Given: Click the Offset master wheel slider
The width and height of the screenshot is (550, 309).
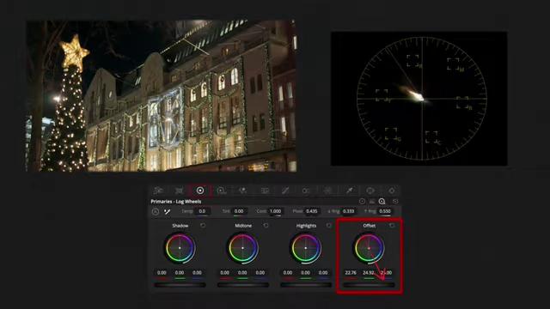Looking at the screenshot, I should (x=369, y=285).
